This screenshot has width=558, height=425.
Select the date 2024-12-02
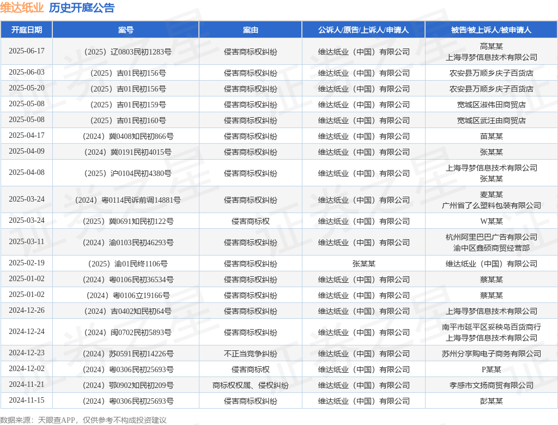(x=27, y=368)
